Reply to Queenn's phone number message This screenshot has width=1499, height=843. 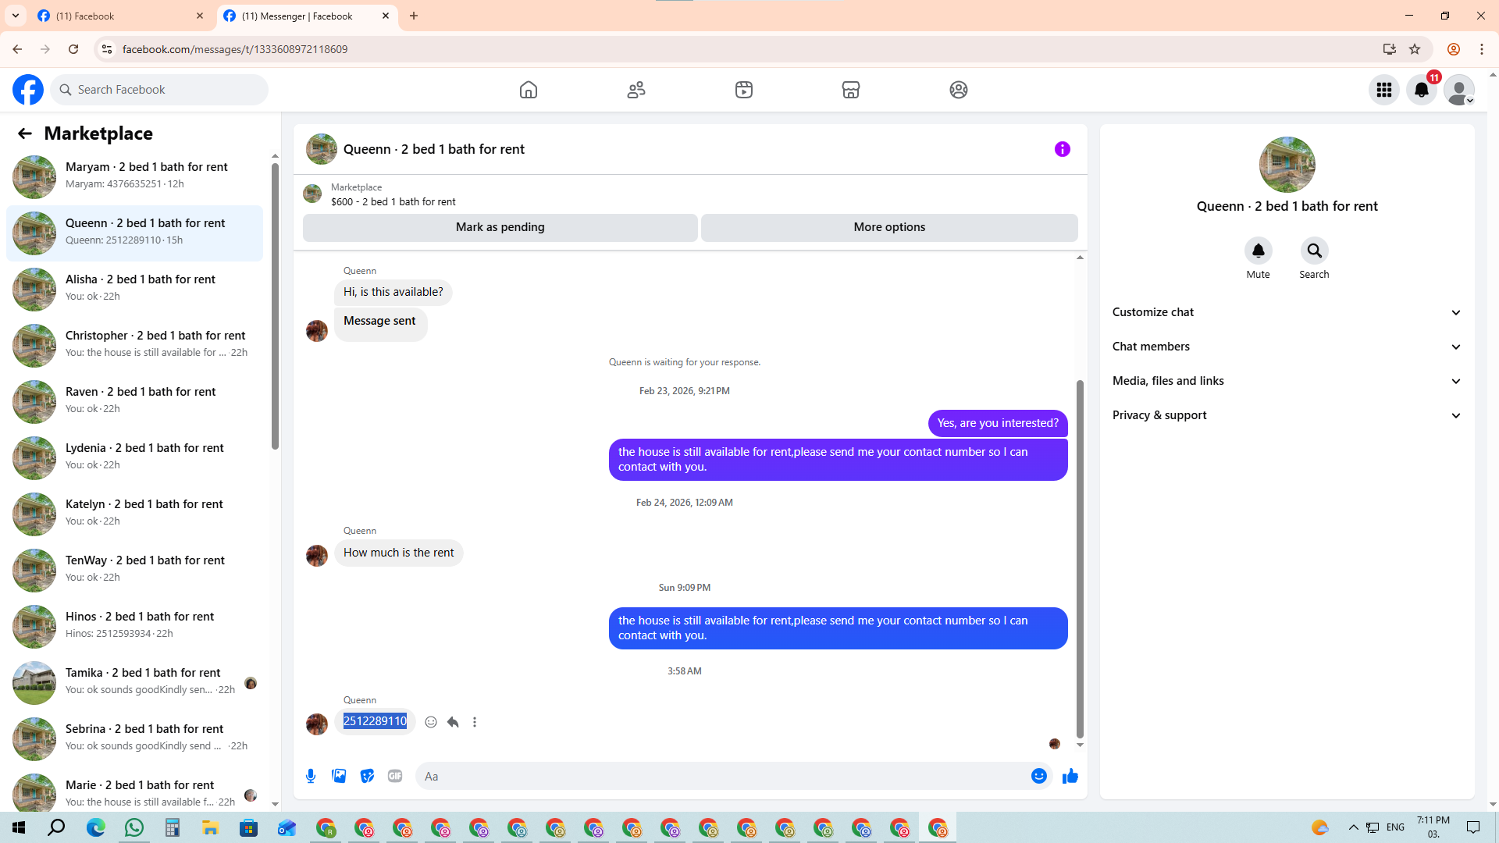pos(453,722)
